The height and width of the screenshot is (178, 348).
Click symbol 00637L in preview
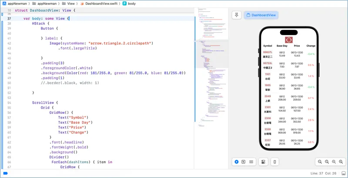click(x=268, y=52)
